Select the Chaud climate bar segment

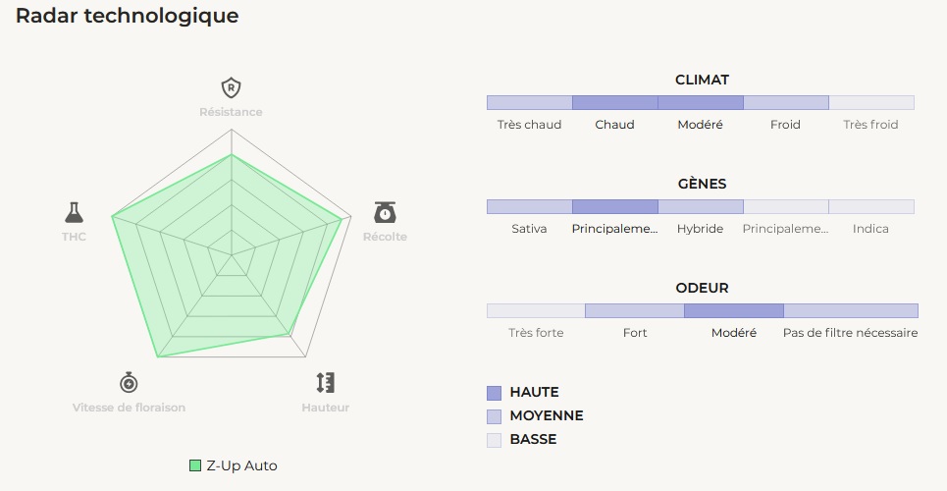[x=614, y=102]
